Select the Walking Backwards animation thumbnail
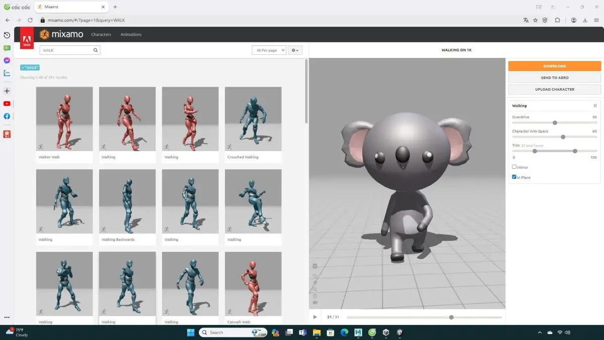 [x=127, y=201]
